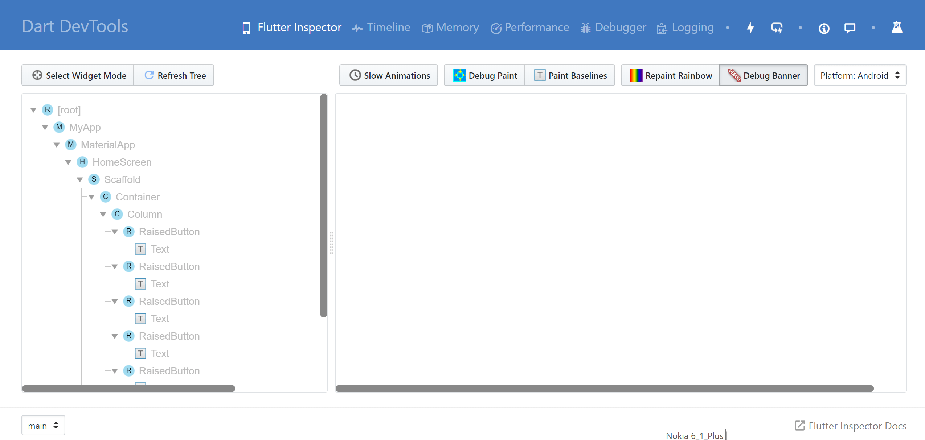Open the Memory view
The height and width of the screenshot is (440, 925).
450,27
